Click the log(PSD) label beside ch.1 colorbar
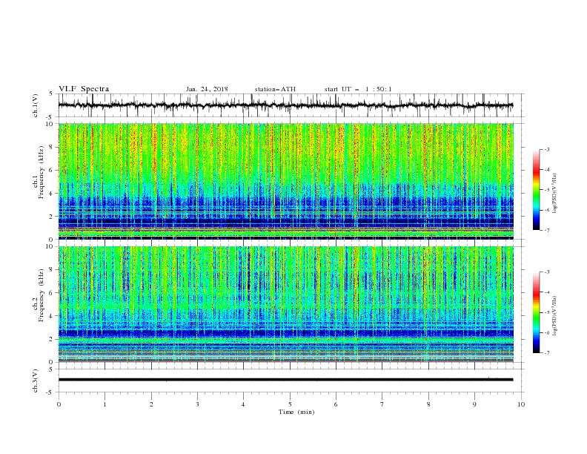 tap(555, 194)
